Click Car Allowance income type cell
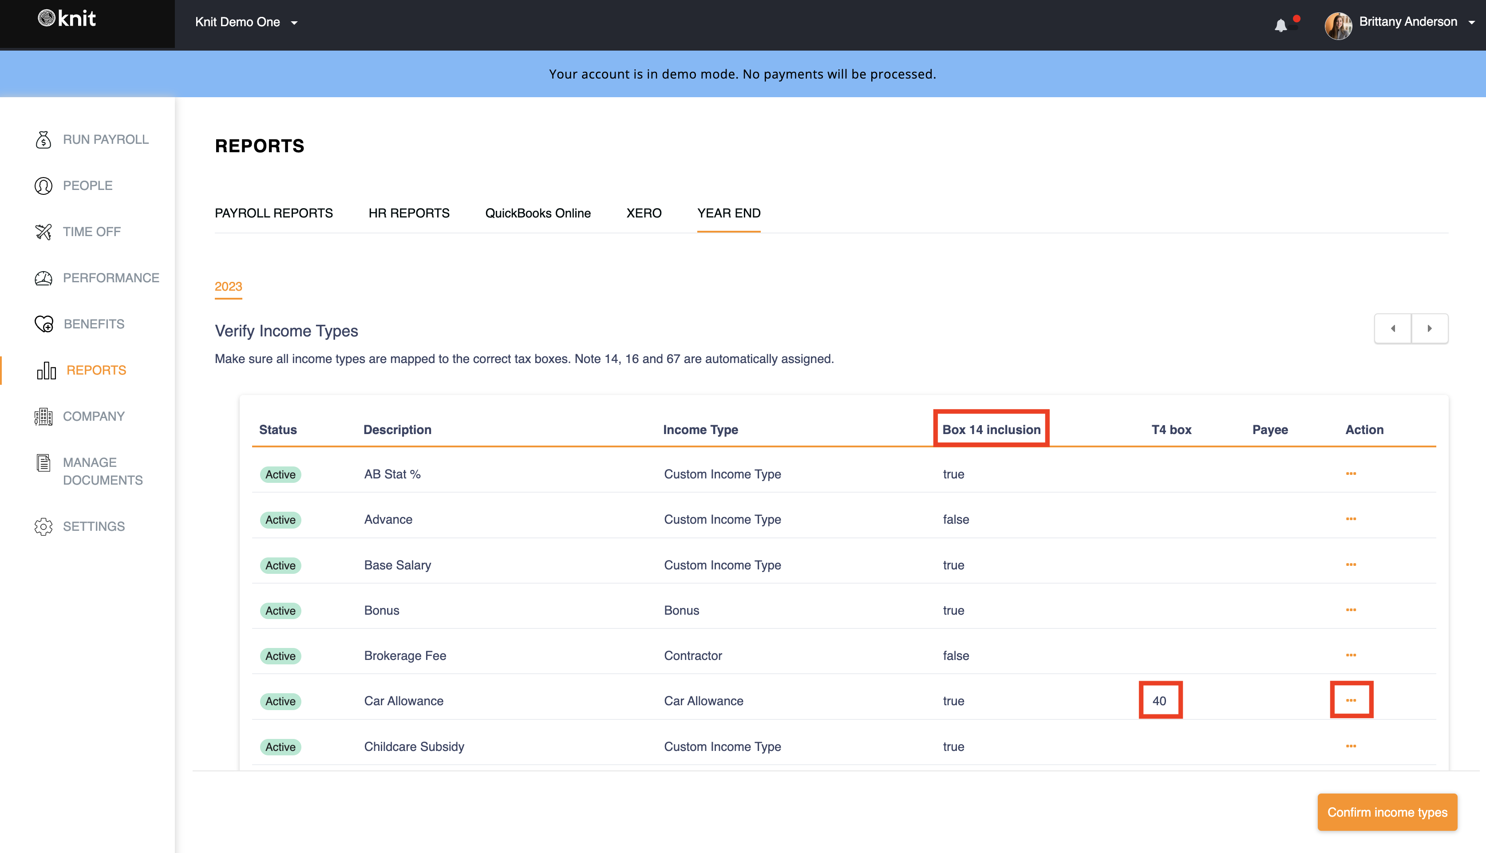The height and width of the screenshot is (853, 1486). point(703,701)
